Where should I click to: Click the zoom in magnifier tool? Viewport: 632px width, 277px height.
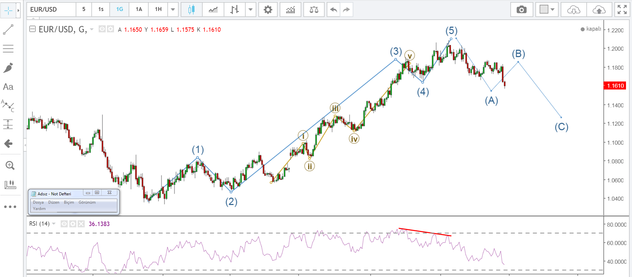(x=10, y=165)
